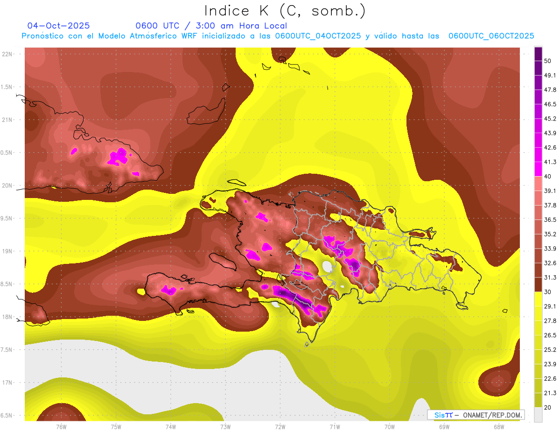Click the 72W longitude axis label
The image size is (560, 433).
tap(280, 427)
